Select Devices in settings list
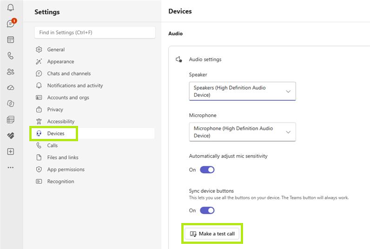The height and width of the screenshot is (249, 370). click(94, 133)
